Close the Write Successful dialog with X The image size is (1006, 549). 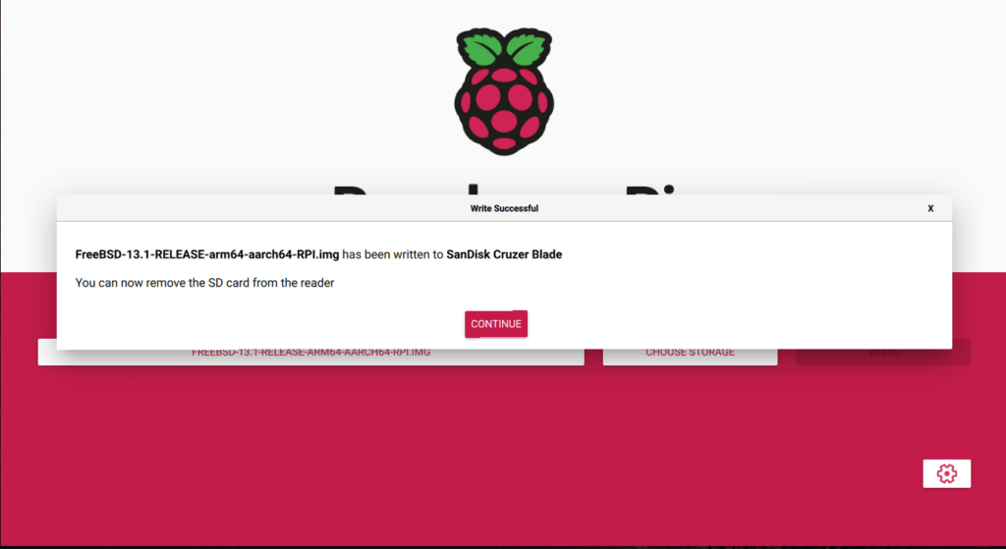[x=930, y=208]
